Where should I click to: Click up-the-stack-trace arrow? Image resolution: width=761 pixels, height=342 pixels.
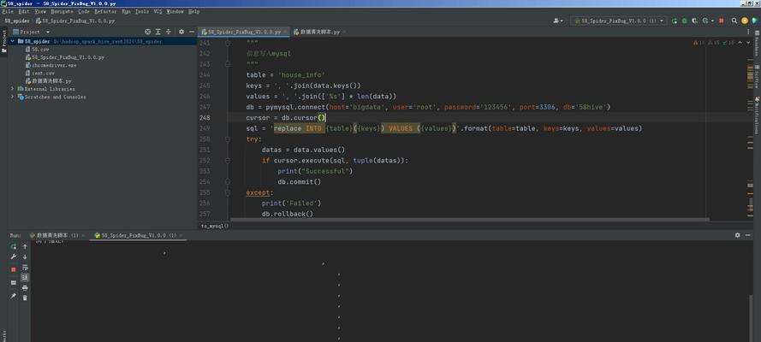[25, 246]
